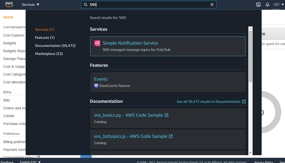
Task: Open Savings Plans in the sidebar
Action: 14,59
